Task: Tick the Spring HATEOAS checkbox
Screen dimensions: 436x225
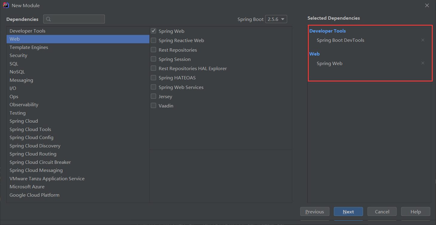Action: [x=154, y=78]
